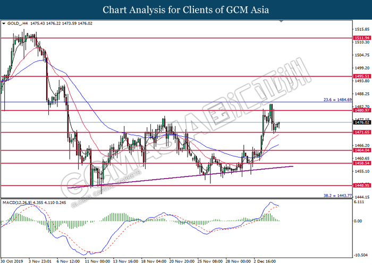The width and height of the screenshot is (372, 265).
Task: Click the 1464.04 red price tag
Action: click(362, 150)
